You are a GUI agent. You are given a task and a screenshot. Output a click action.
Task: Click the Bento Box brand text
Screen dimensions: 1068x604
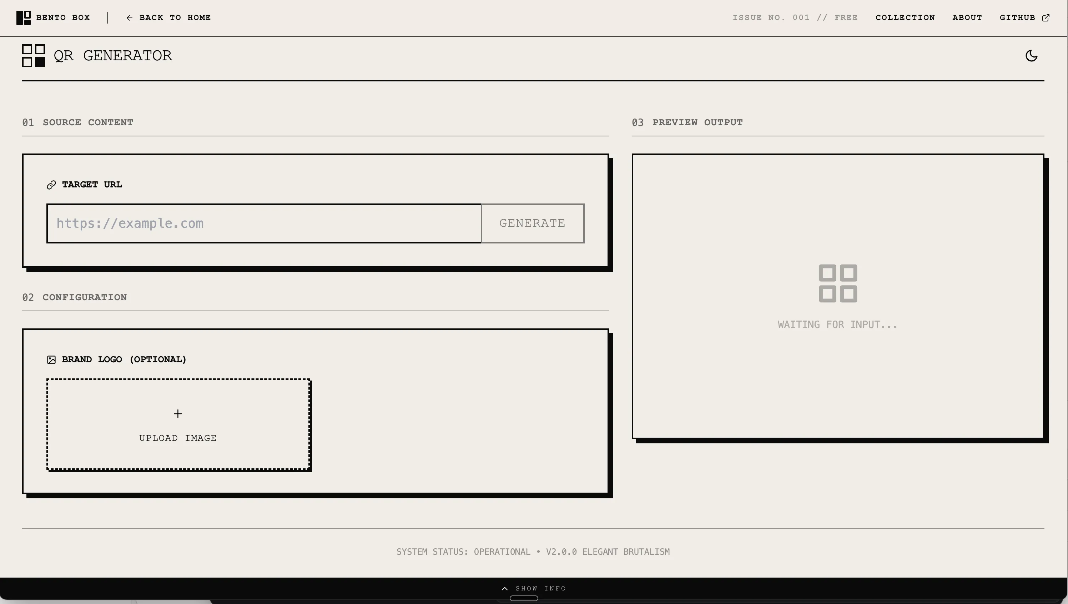(x=63, y=18)
